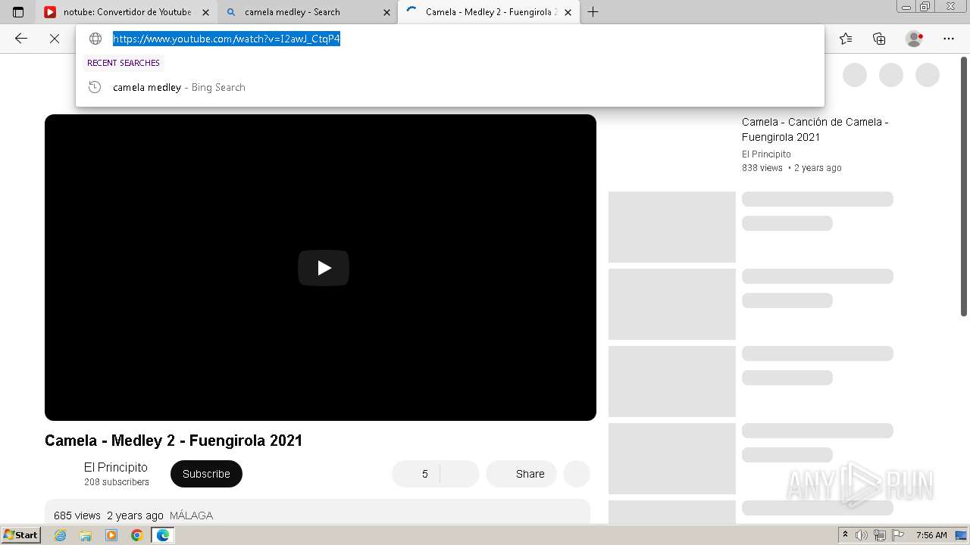Screen dimensions: 970x545
Task: Click the 685 views text
Action: point(77,515)
